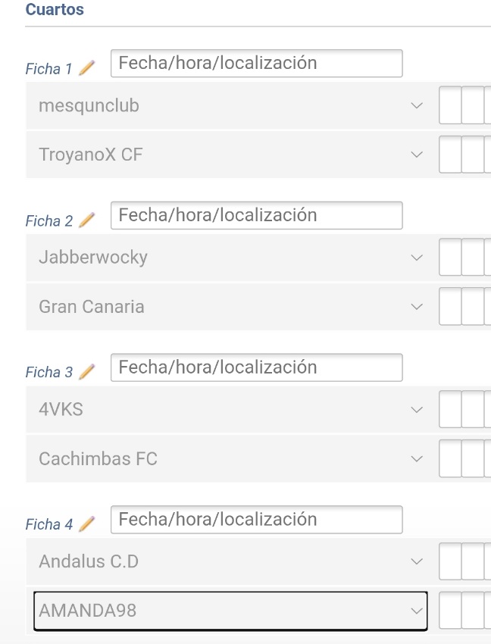Click the pencil edit icon for Ficha 4
This screenshot has height=644, width=491.
[86, 524]
